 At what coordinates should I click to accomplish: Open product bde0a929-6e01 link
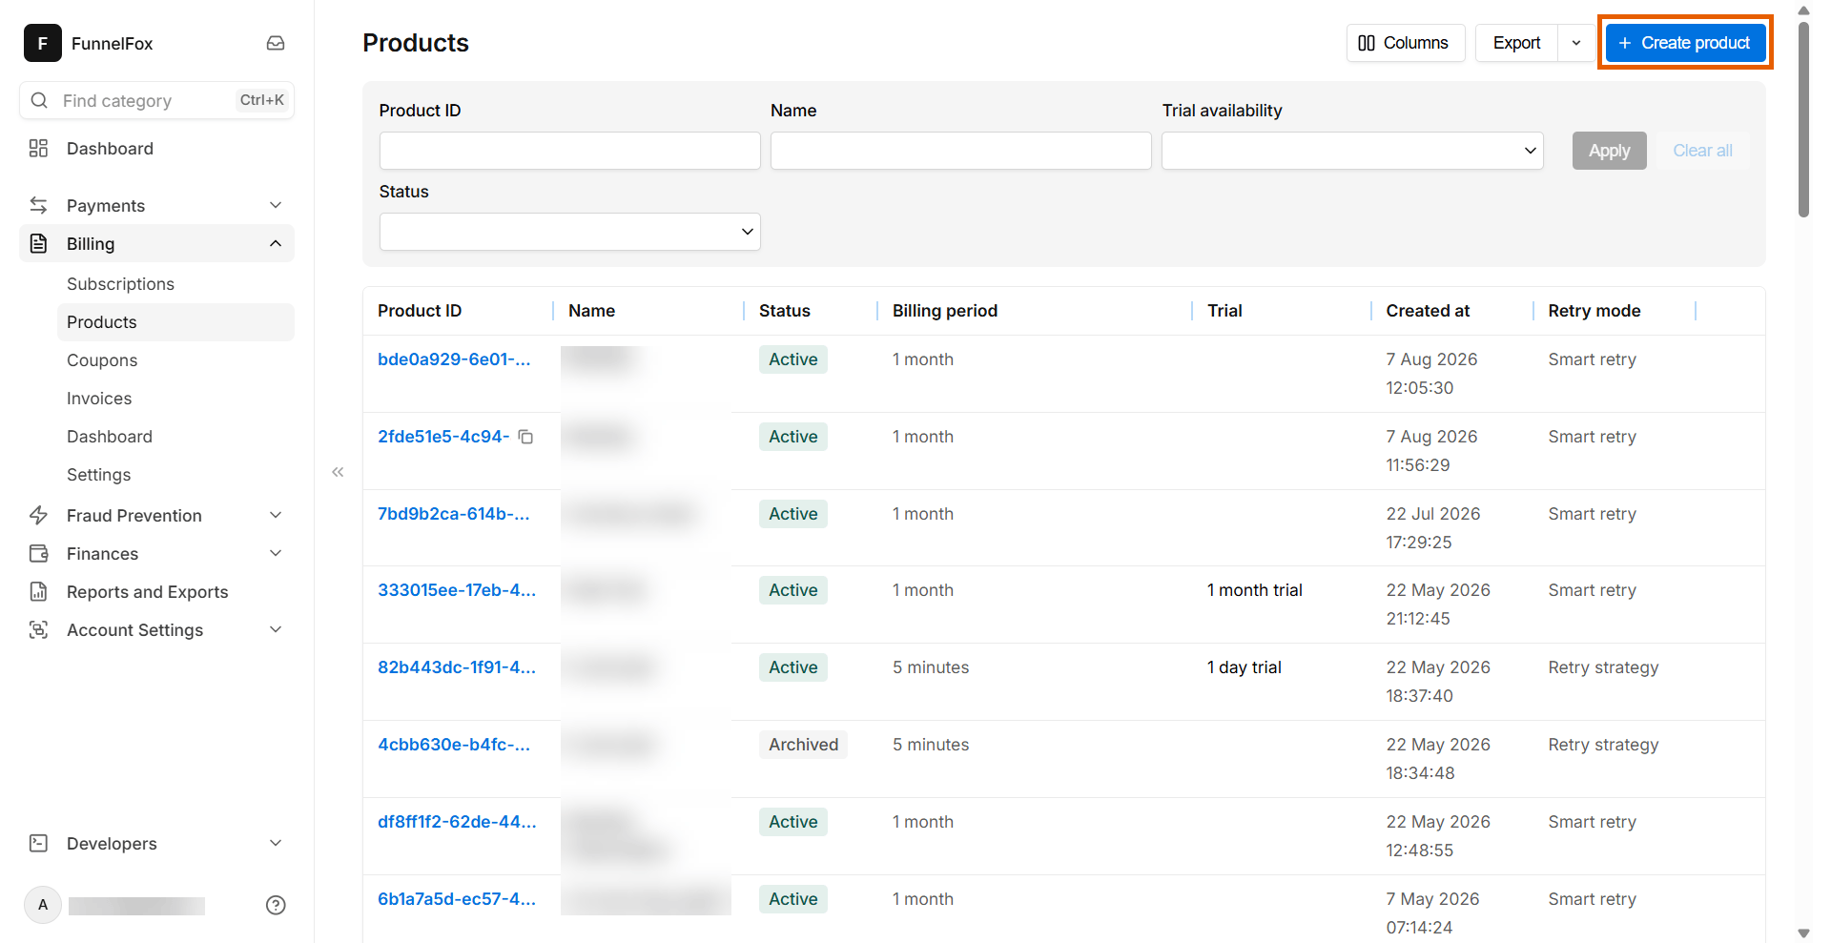click(x=454, y=359)
